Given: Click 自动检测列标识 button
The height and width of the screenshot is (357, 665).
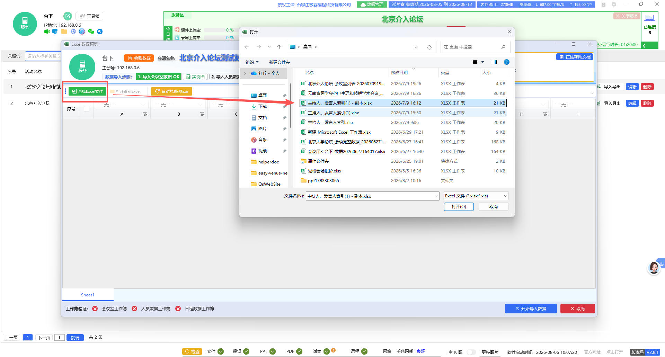Looking at the screenshot, I should tap(172, 91).
